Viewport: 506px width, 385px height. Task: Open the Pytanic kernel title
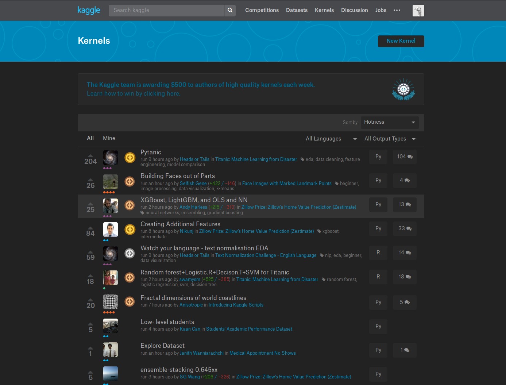tap(151, 152)
